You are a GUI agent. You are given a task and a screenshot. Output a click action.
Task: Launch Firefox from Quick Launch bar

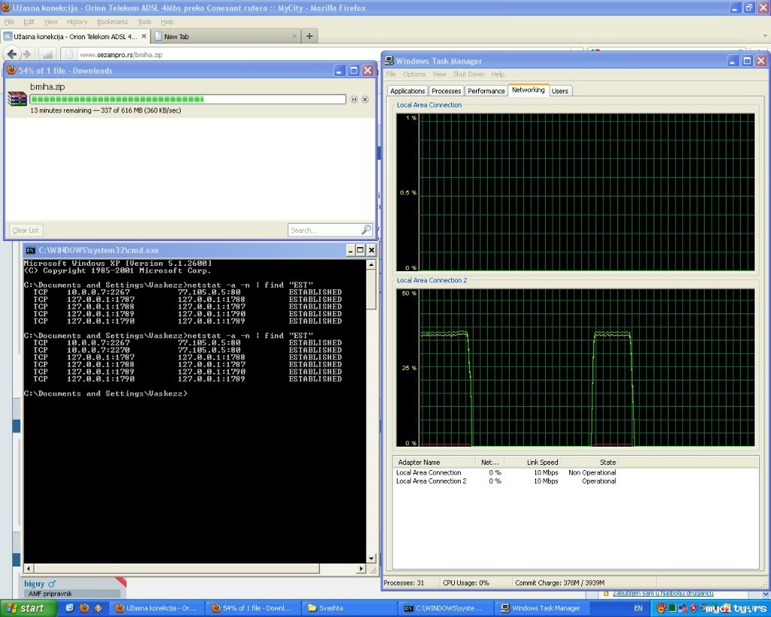pyautogui.click(x=84, y=608)
